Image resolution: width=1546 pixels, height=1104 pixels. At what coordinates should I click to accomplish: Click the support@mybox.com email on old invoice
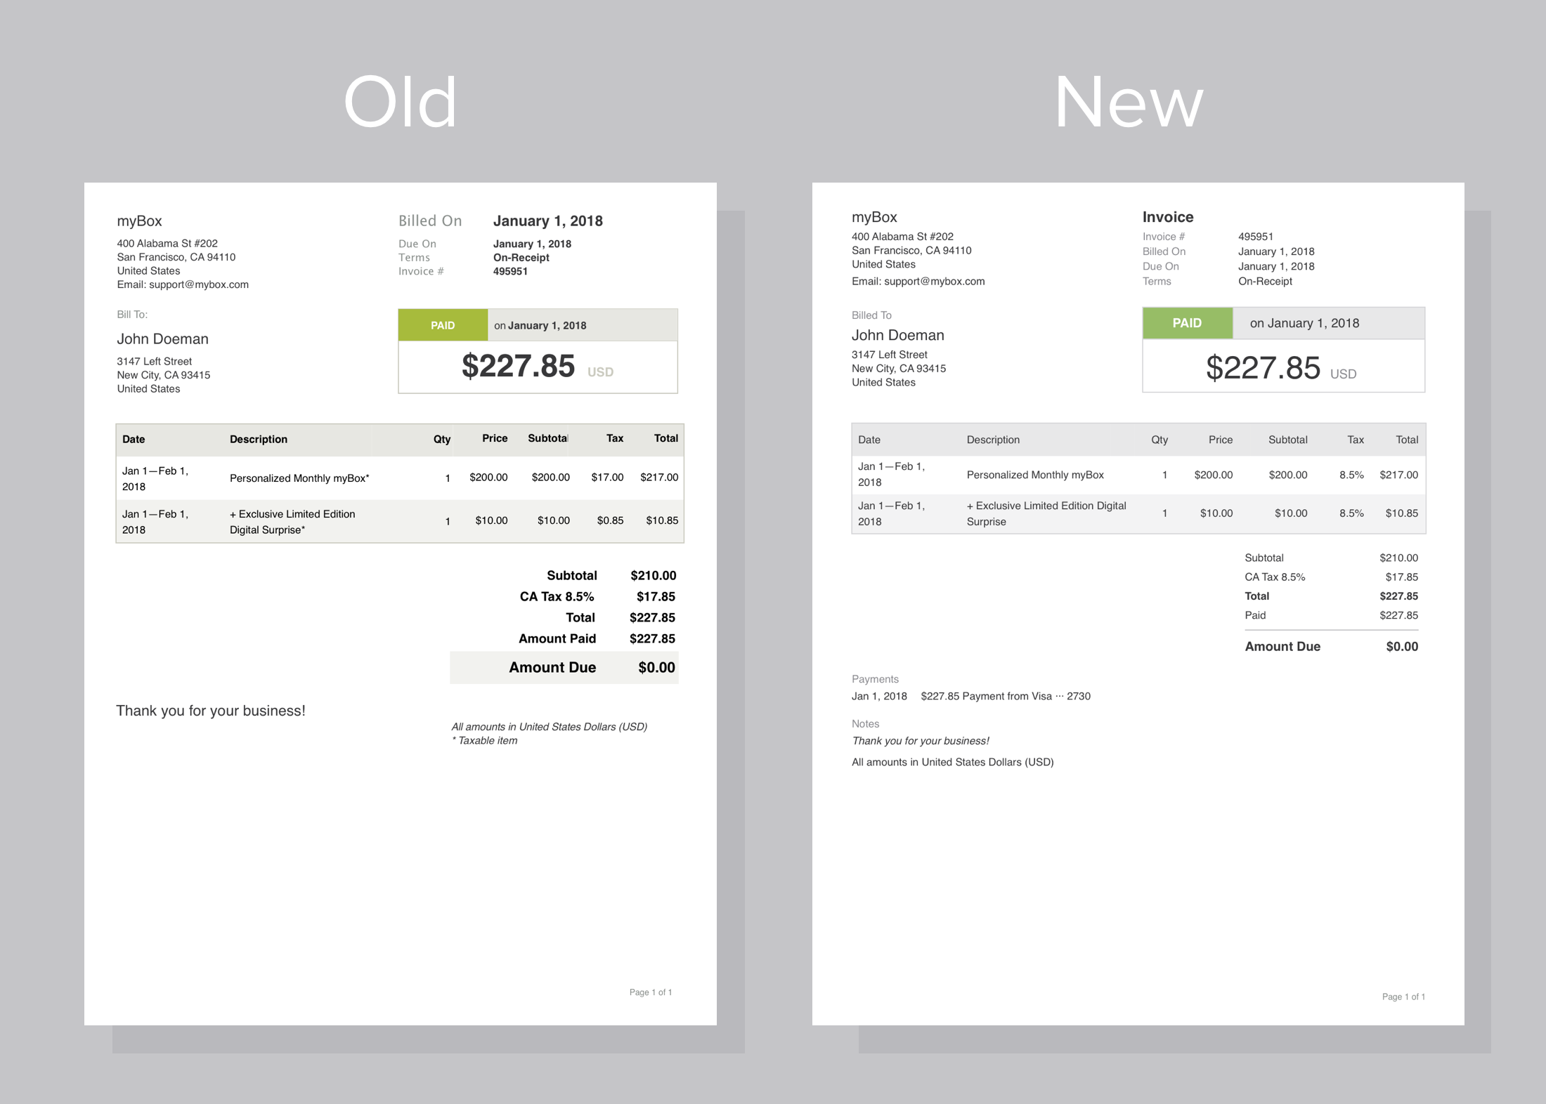[198, 284]
